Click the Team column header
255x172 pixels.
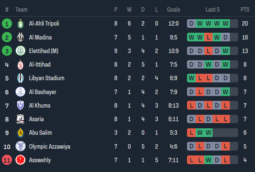(21, 9)
